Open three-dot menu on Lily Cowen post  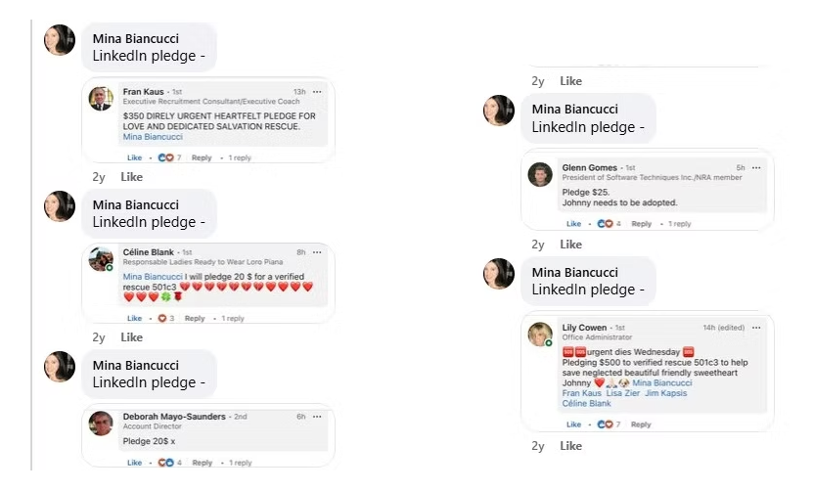[756, 327]
